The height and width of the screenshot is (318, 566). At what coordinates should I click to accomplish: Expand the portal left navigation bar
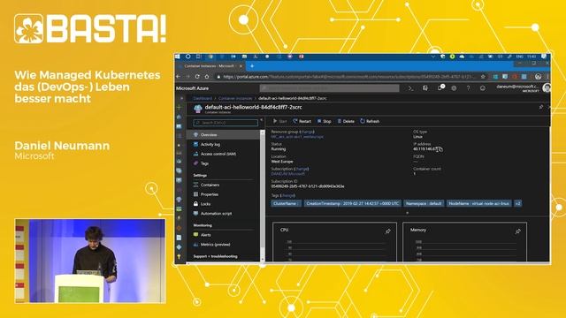click(x=181, y=98)
